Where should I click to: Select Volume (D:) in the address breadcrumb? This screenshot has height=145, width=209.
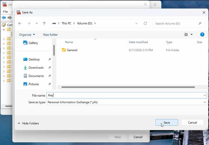point(85,23)
